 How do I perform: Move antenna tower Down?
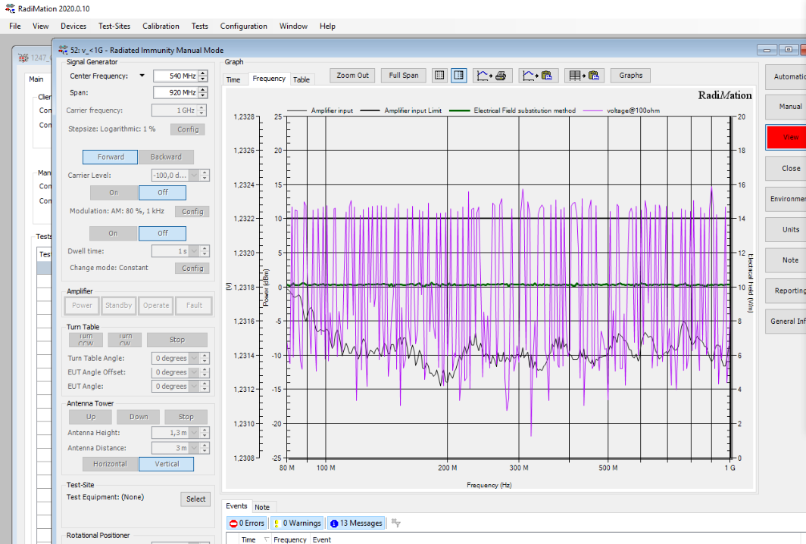139,417
